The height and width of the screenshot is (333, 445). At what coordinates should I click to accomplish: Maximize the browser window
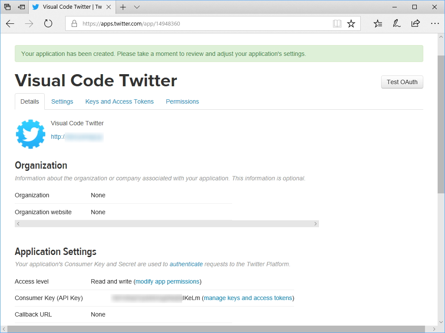[x=415, y=7]
